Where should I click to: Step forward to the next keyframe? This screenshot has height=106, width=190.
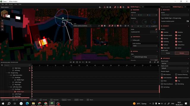coord(86,62)
